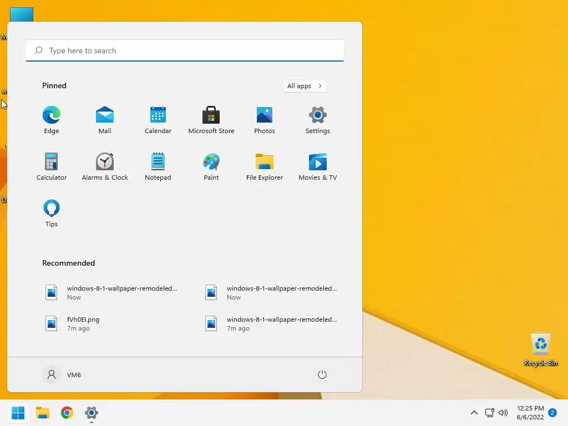Click the power button icon
This screenshot has height=426, width=568.
coord(322,374)
